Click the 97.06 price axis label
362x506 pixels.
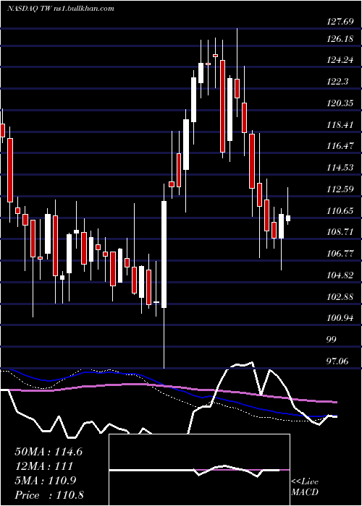[x=338, y=361]
